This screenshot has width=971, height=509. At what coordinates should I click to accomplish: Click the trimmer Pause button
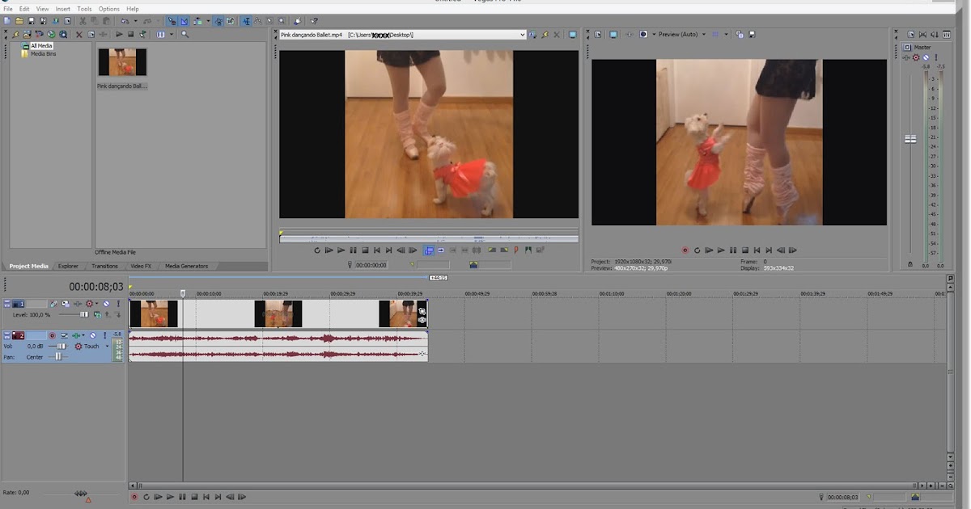click(x=353, y=250)
